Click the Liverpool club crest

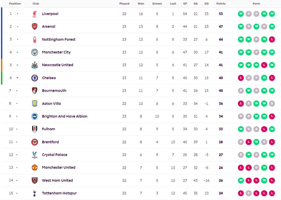pos(35,14)
